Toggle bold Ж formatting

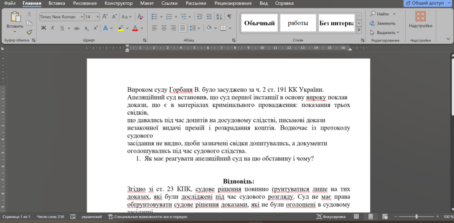click(44, 28)
